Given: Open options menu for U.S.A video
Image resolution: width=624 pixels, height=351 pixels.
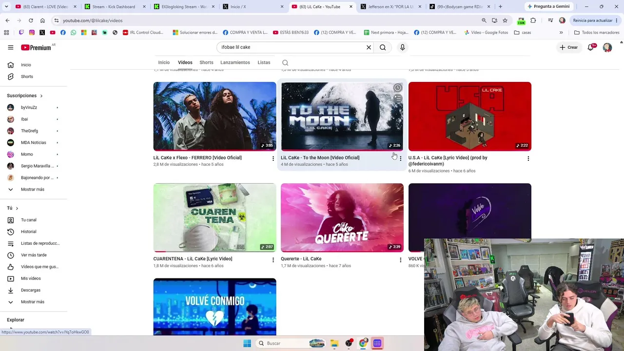Looking at the screenshot, I should tap(528, 158).
